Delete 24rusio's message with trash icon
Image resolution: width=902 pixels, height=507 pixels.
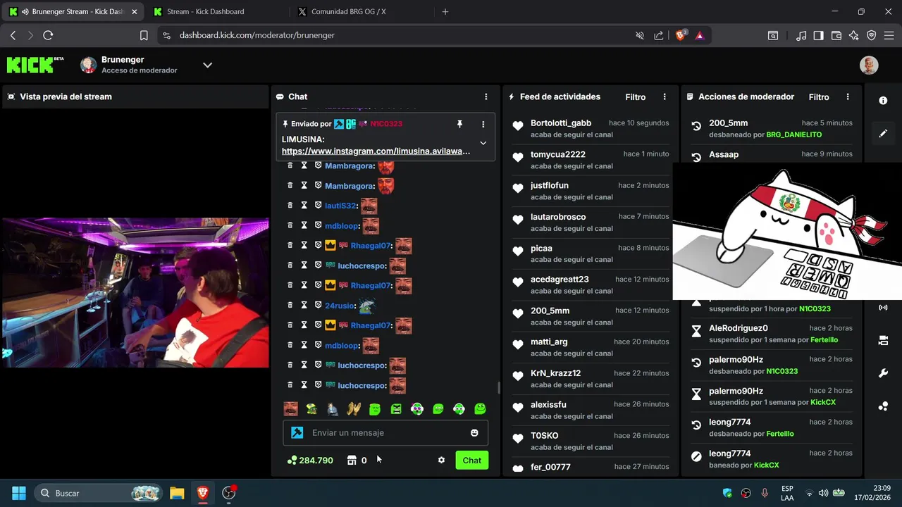290,306
